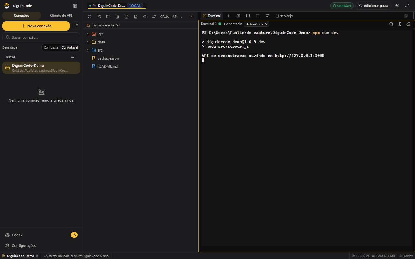Open the server.js tab
Viewport: 415px width, 259px height.
point(284,16)
